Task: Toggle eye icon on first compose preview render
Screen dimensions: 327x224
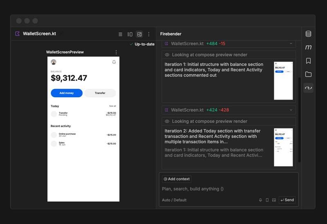Action: [167, 55]
